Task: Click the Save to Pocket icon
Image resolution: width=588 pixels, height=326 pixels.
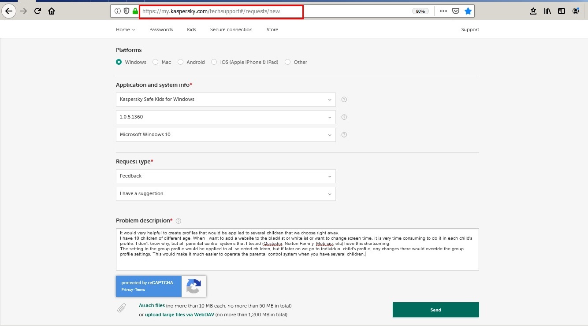Action: (456, 11)
